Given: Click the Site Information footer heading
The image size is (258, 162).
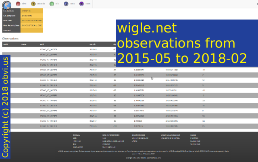Looking at the screenshot, I should pos(111,135).
